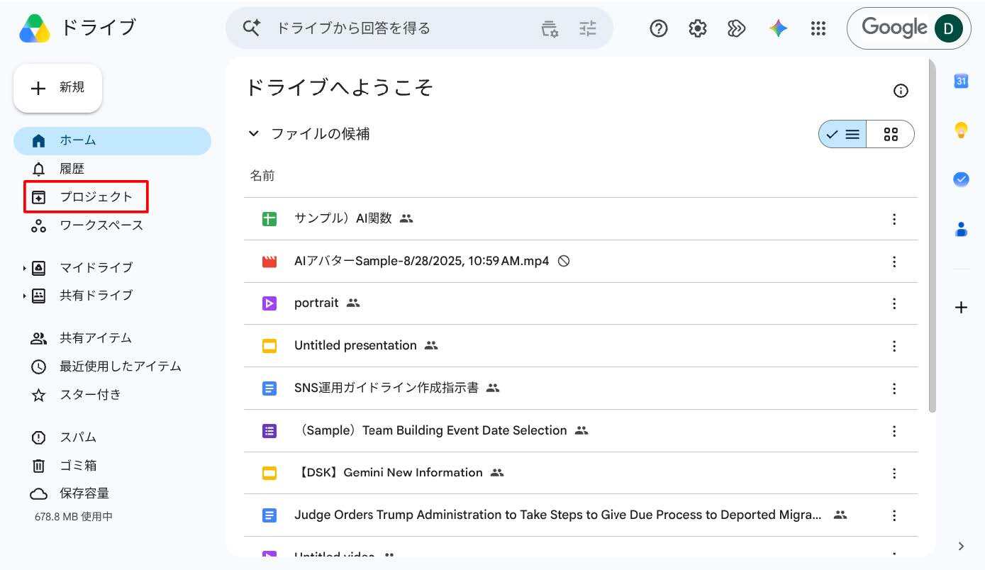Open more actions for SNS運用ガイドライン作成指示書
This screenshot has height=570, width=985.
894,389
